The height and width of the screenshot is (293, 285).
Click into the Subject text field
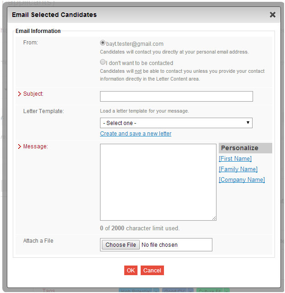coord(176,96)
